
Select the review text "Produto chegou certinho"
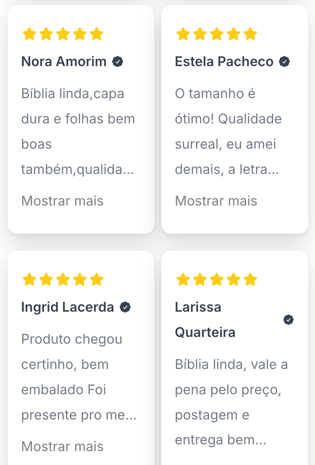[x=79, y=377]
